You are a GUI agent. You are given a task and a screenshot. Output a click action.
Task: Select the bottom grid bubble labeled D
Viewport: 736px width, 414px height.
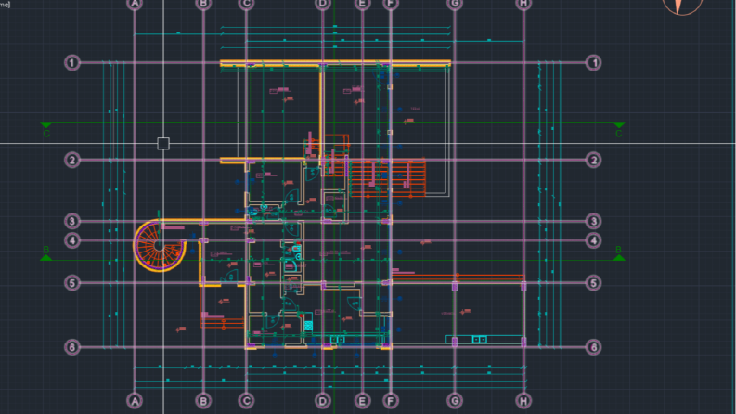click(322, 401)
